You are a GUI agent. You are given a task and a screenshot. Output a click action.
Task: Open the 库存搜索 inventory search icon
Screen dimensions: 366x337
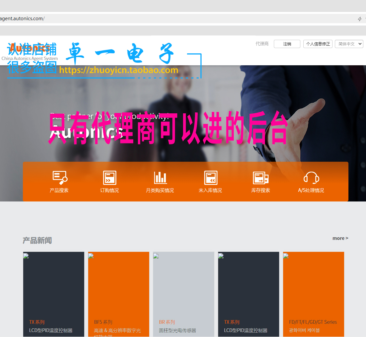[x=261, y=178]
